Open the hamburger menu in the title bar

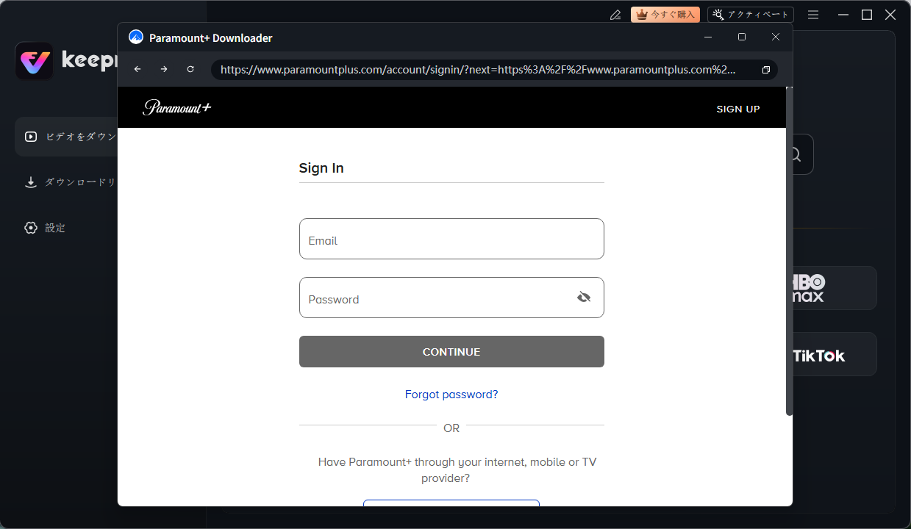pos(813,15)
